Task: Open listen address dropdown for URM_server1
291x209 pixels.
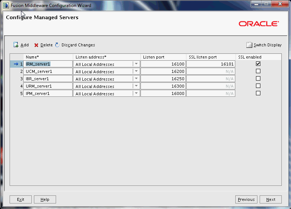Action: coord(136,86)
